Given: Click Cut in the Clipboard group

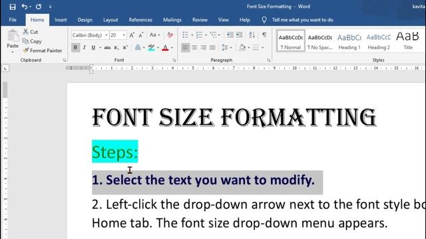Looking at the screenshot, I should [31, 32].
